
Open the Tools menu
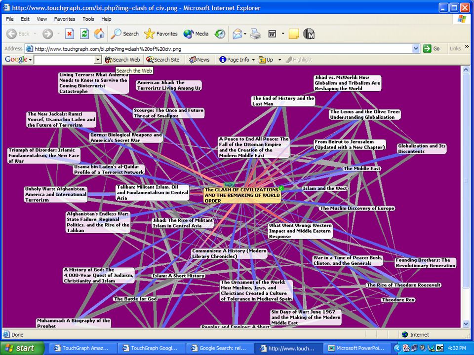click(88, 19)
